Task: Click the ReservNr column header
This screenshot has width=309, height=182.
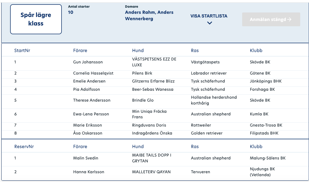Action: tap(24, 146)
